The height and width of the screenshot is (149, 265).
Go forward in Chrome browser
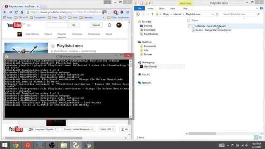pyautogui.click(x=10, y=12)
